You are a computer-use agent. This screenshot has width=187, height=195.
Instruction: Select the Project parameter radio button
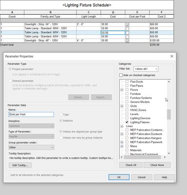click(x=10, y=69)
